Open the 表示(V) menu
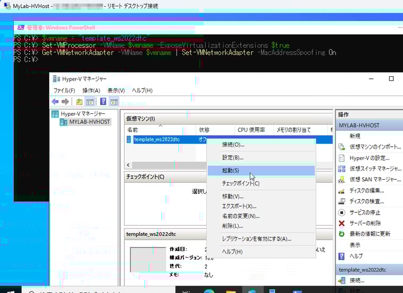Image resolution: width=403 pixels, height=293 pixels. click(116, 91)
